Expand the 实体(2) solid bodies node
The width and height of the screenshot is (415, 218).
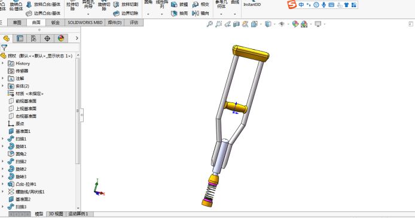click(x=2, y=86)
